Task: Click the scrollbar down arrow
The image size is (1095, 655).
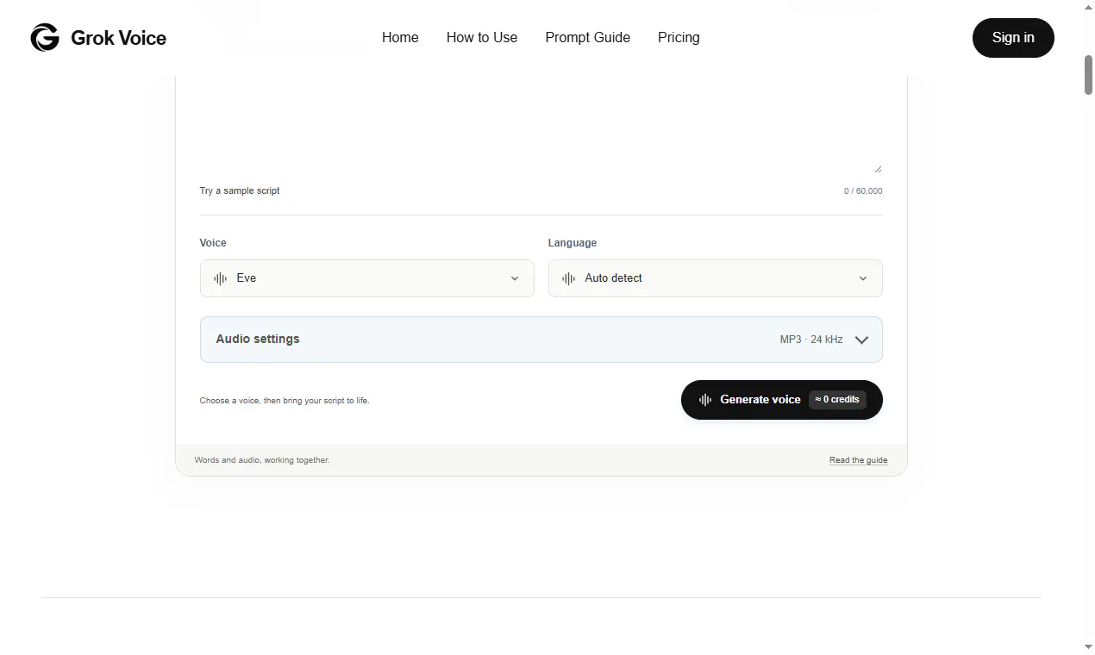Action: (x=1088, y=647)
